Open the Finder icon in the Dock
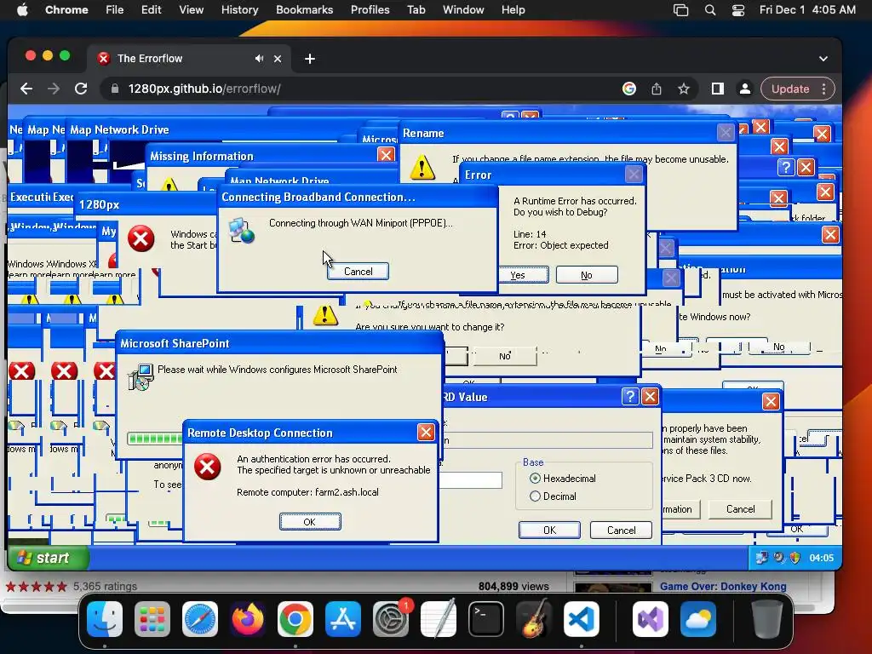Image resolution: width=872 pixels, height=654 pixels. click(x=105, y=619)
